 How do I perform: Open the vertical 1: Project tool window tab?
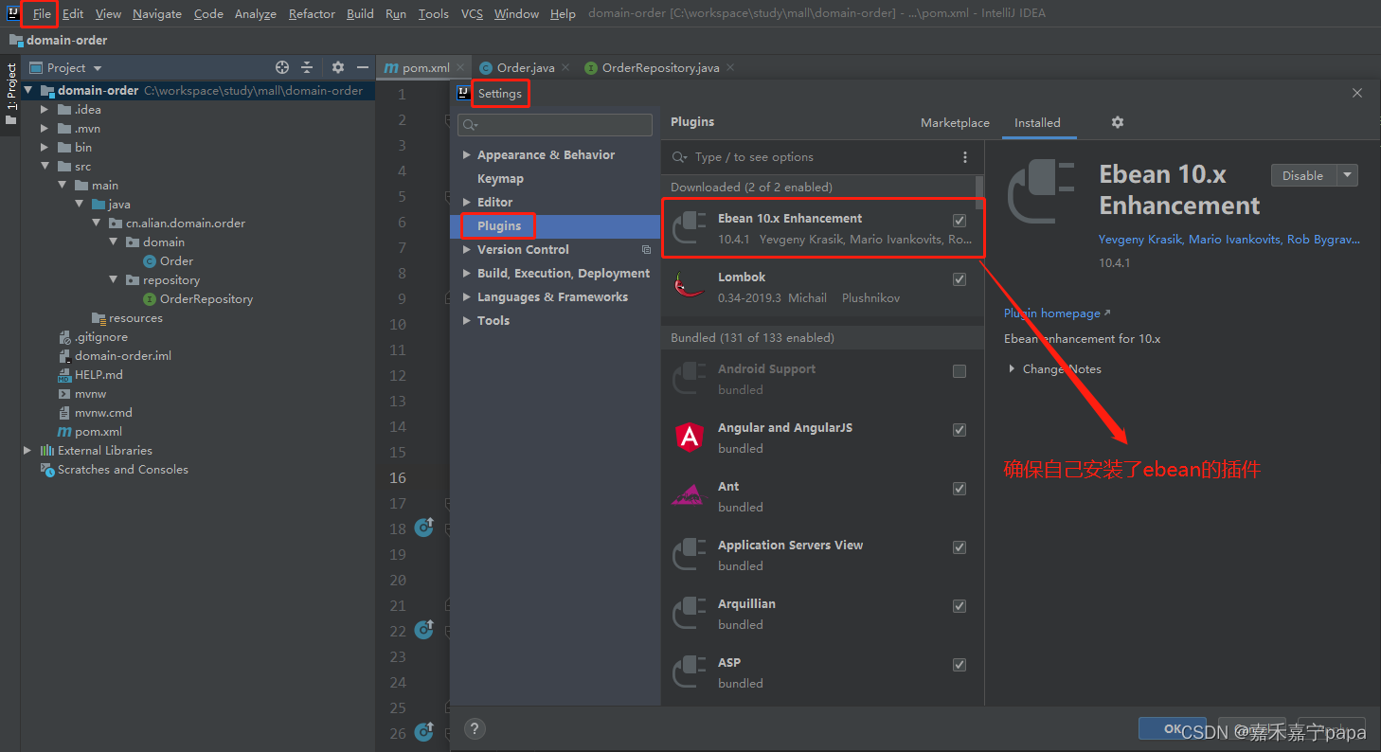point(10,95)
